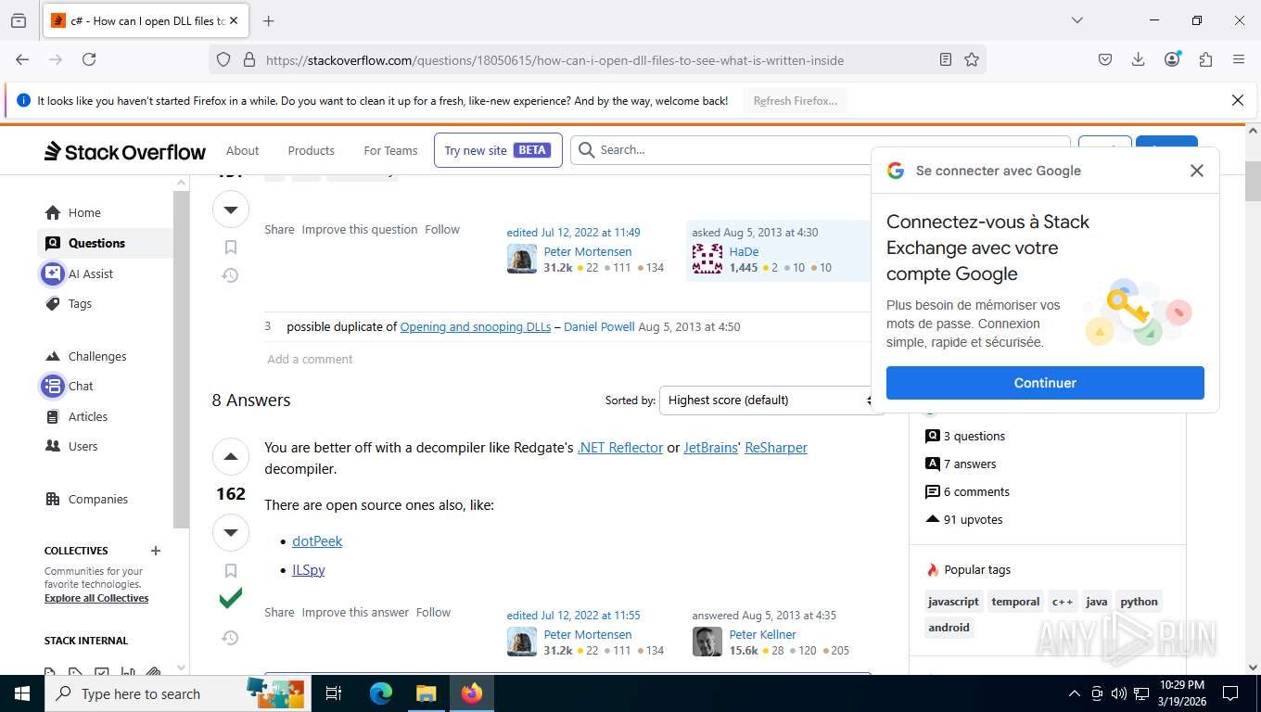Open Microsoft Edge from taskbar
The height and width of the screenshot is (712, 1261).
point(380,693)
